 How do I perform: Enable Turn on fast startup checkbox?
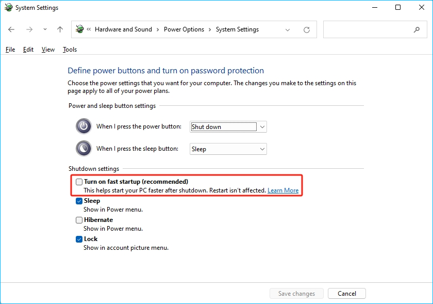(x=79, y=182)
